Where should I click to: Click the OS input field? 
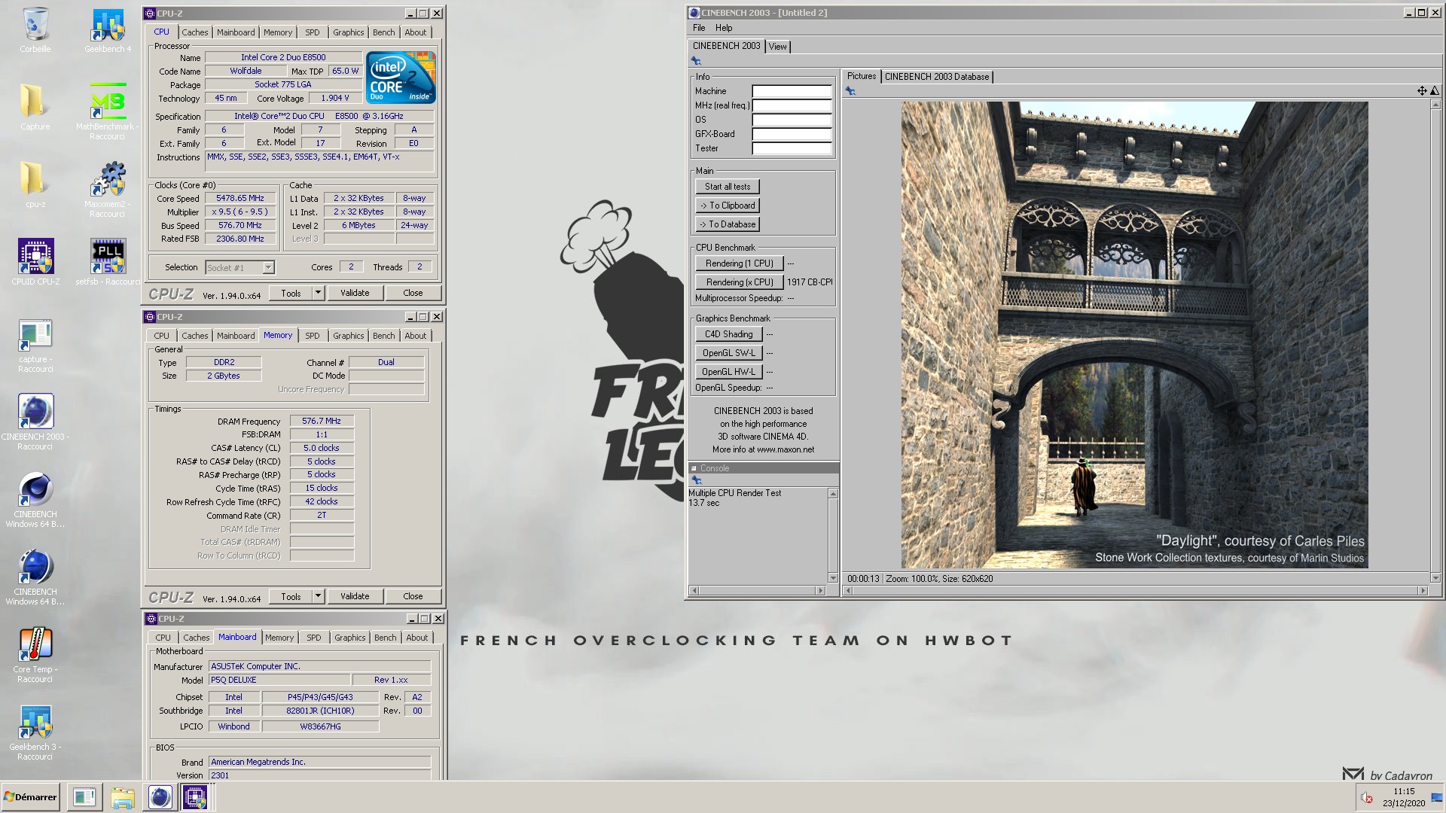792,120
